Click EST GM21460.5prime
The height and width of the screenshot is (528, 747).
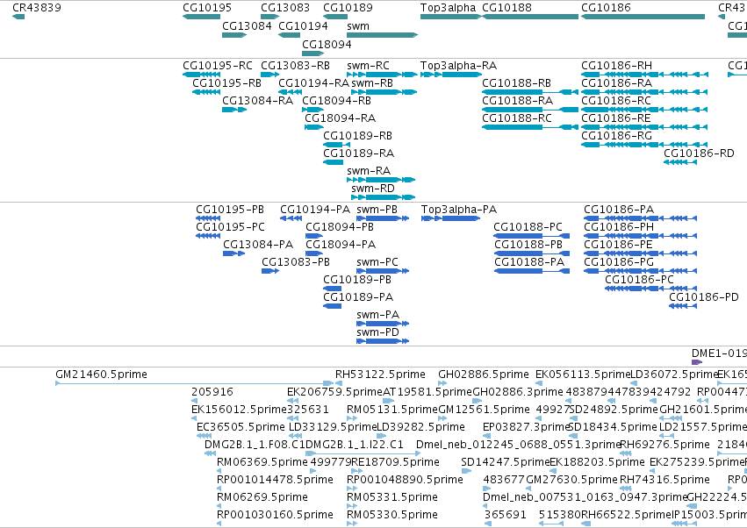pyautogui.click(x=195, y=383)
